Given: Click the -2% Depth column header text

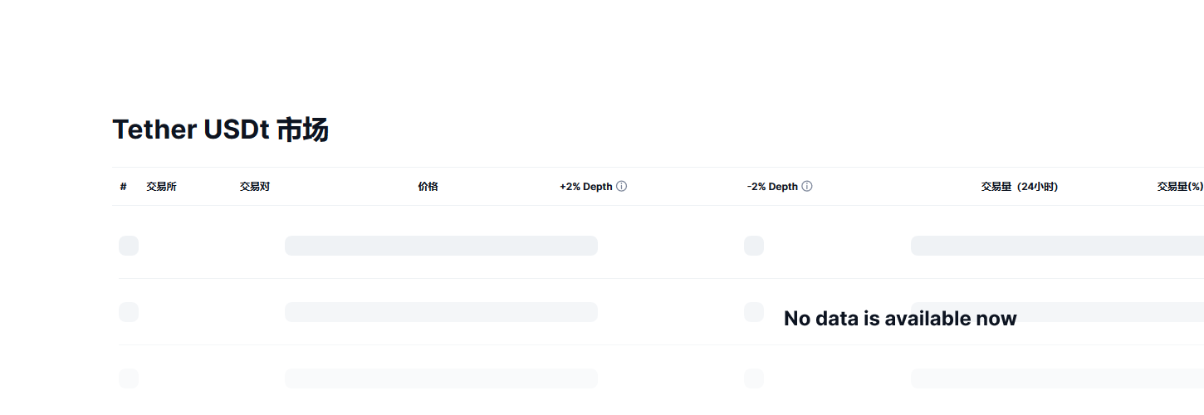Looking at the screenshot, I should (771, 187).
